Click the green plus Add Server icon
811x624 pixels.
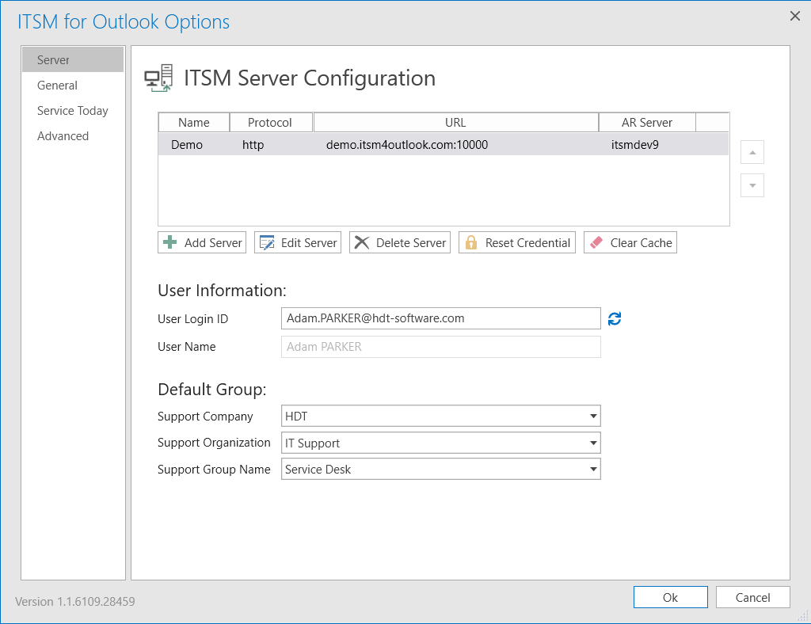[169, 242]
